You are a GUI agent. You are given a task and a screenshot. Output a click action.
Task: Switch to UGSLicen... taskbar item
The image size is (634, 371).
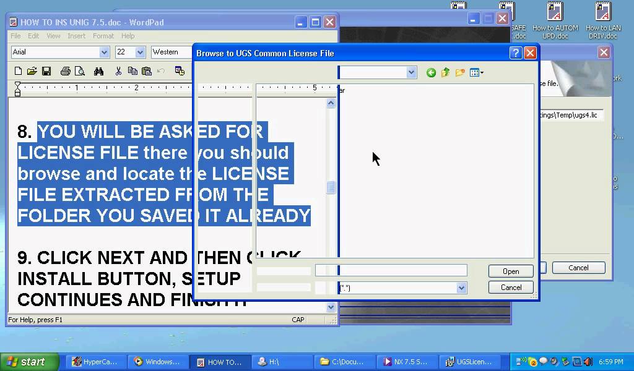pos(469,362)
